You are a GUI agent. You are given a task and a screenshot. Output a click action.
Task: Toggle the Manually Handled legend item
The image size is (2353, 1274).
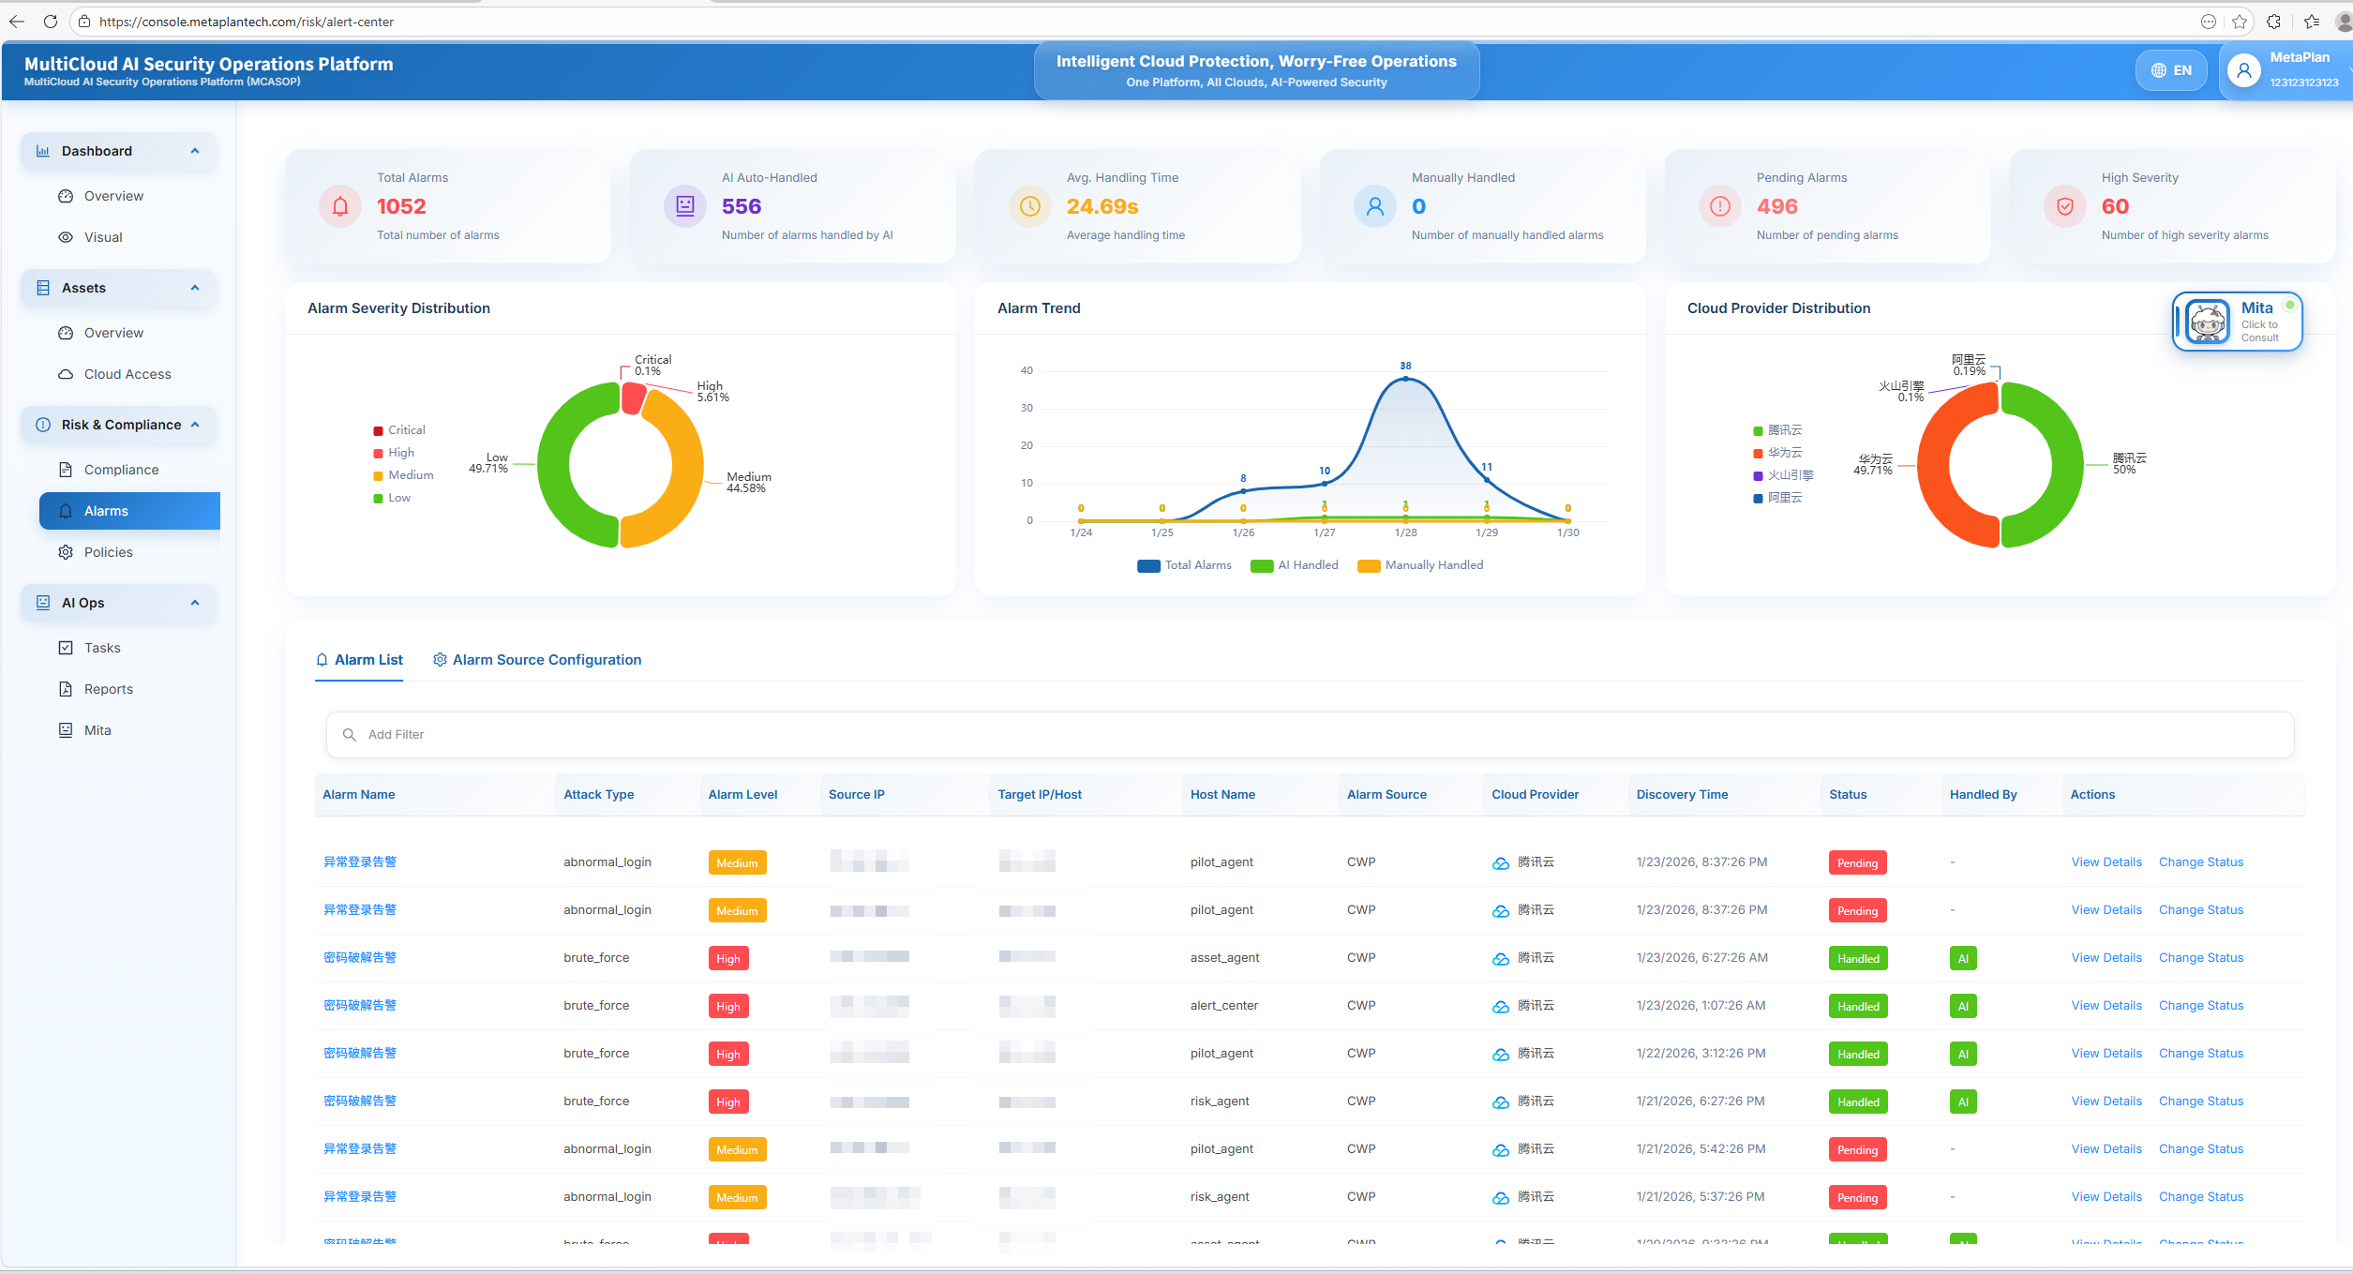pyautogui.click(x=1419, y=564)
